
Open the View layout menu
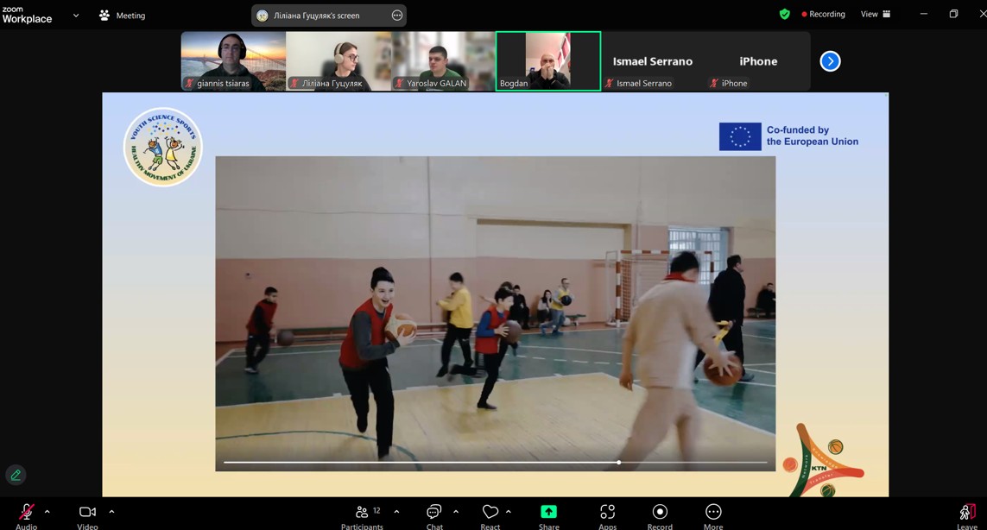pos(875,14)
